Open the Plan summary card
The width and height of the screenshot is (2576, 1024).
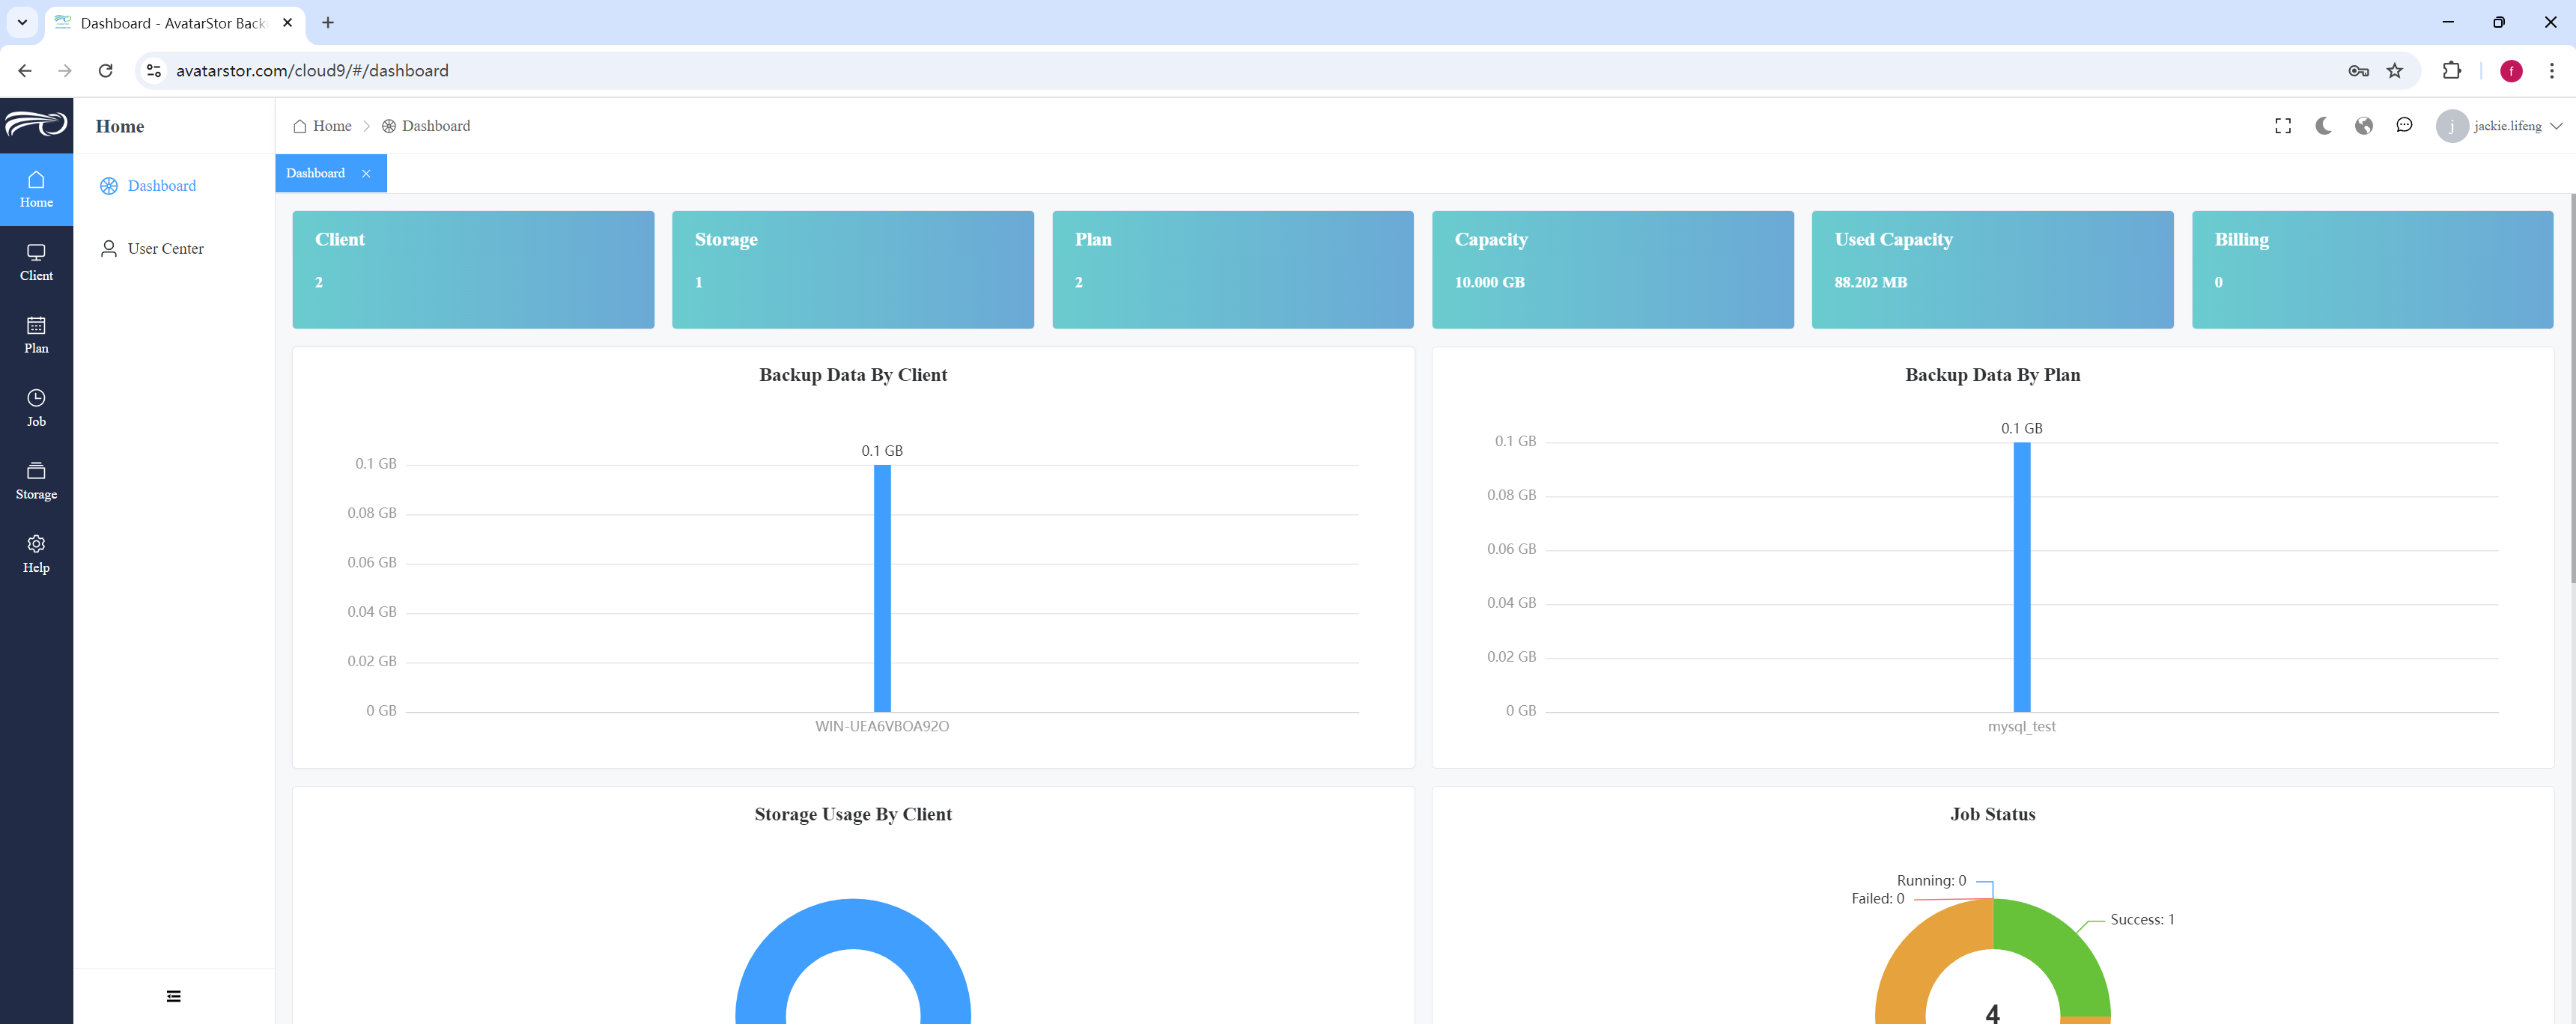1233,269
